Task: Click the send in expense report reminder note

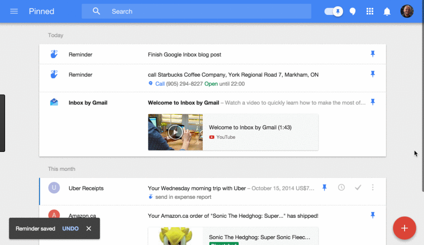Action: coord(183,197)
